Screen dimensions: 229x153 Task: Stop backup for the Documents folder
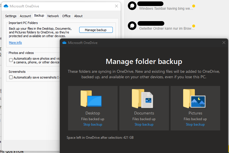click(144, 124)
